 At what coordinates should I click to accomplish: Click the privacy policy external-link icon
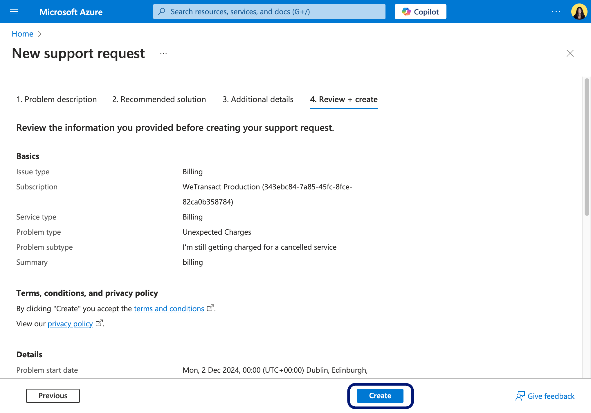tap(99, 323)
